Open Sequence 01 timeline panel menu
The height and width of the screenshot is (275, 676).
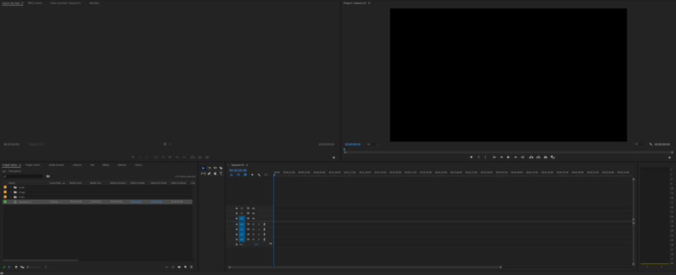tap(247, 165)
